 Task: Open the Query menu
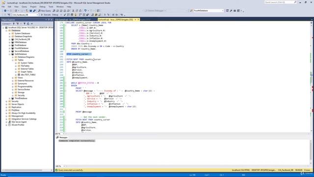pyautogui.click(x=24, y=6)
